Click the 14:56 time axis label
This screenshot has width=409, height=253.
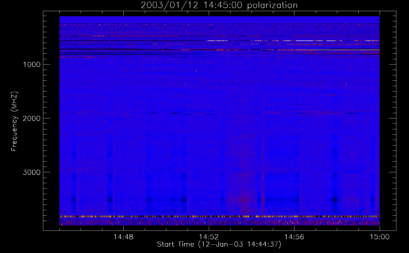point(294,237)
